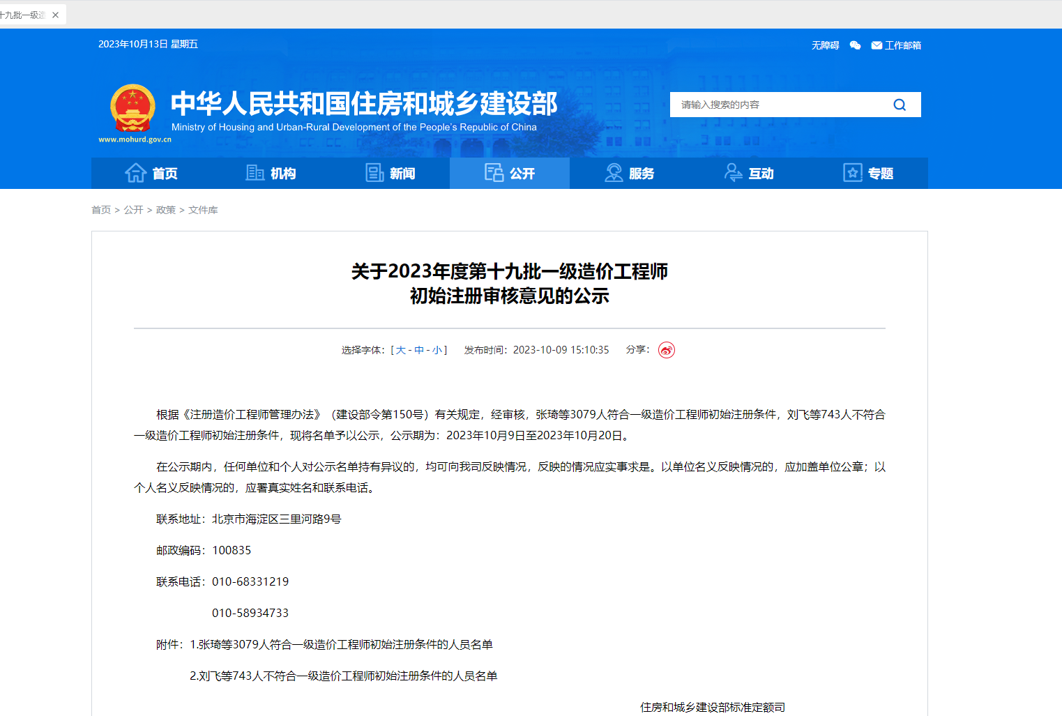Open the 互动 interaction navigation tab

[749, 173]
